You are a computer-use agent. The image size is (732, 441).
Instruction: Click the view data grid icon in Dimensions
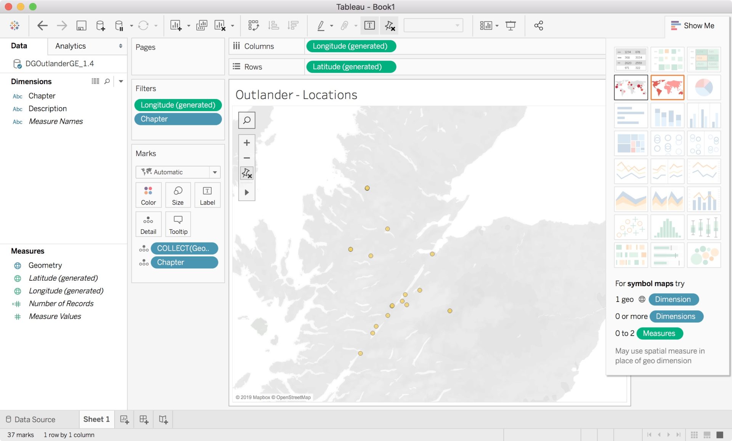tap(95, 81)
